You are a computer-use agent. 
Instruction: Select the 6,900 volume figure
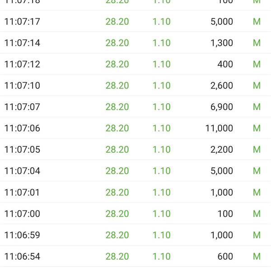click(x=221, y=107)
